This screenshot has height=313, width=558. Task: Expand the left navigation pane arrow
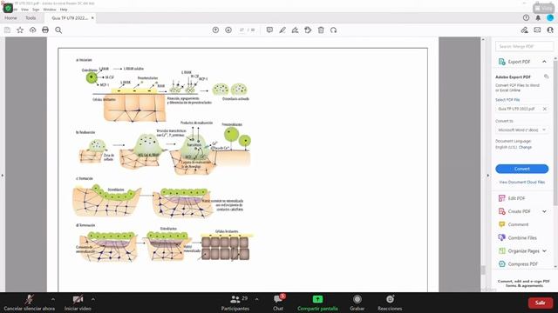tap(2, 176)
